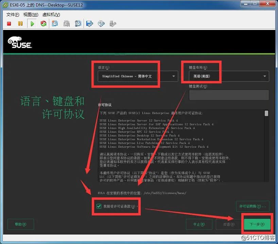The width and height of the screenshot is (278, 244).
Task: Click the license text line "SUSE Linux High Availability Extension"
Action: pos(147,128)
